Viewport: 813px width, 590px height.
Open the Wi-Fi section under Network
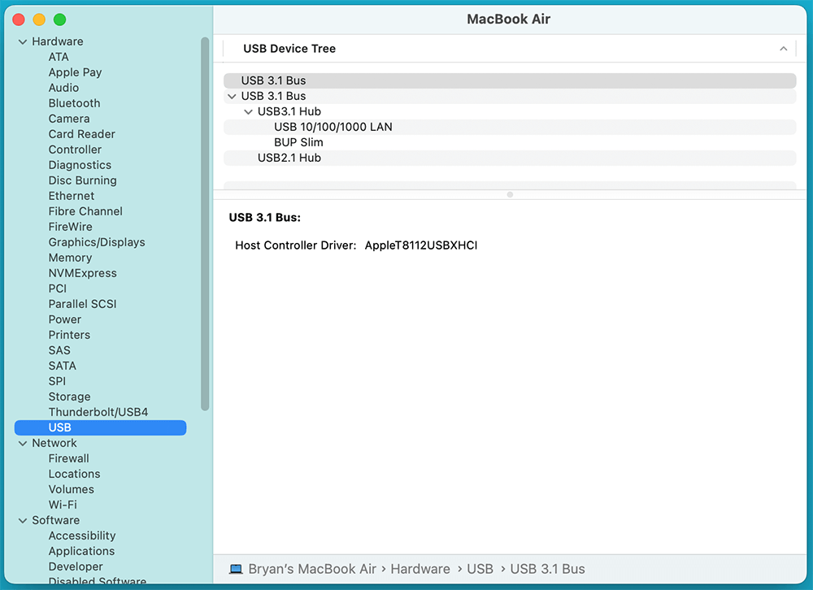click(71, 505)
